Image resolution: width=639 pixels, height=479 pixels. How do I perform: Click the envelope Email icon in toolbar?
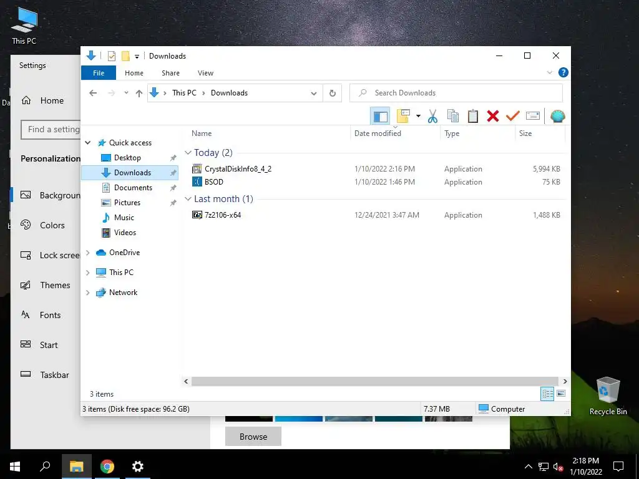click(x=533, y=117)
